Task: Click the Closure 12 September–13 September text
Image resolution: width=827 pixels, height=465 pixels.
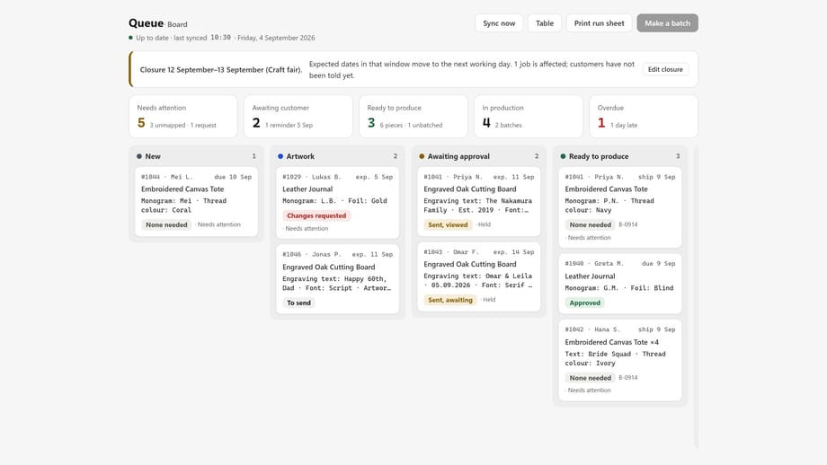Action: 221,69
